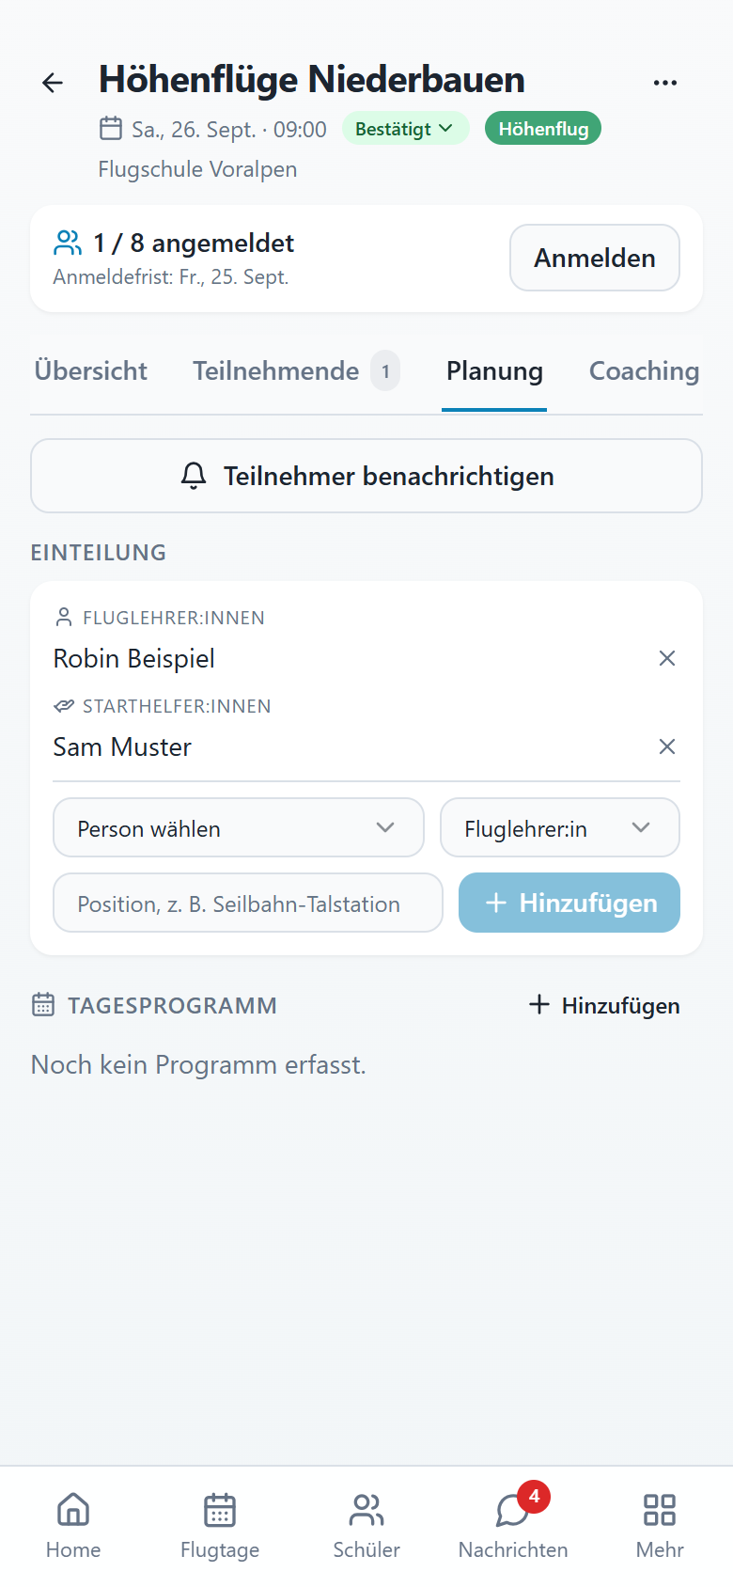
Task: Open Home in bottom navigation
Action: point(73,1527)
